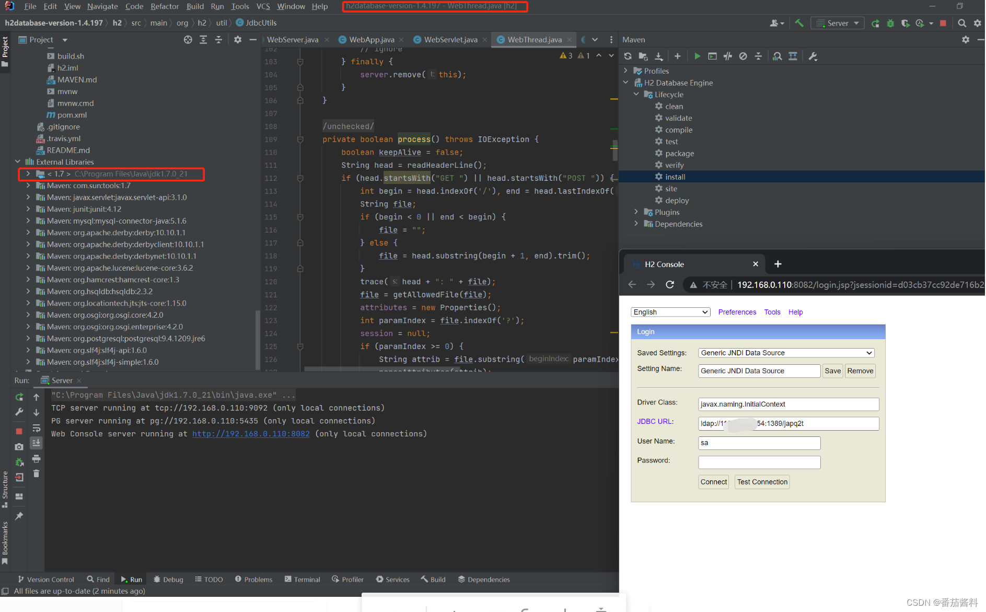Screen dimensions: 986x612
Task: Click the JDBC URL input field
Action: (788, 423)
